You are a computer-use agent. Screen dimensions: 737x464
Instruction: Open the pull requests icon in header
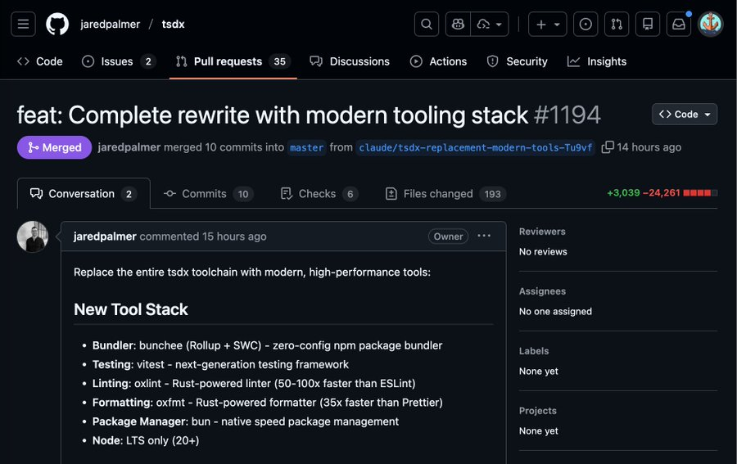[x=617, y=25]
